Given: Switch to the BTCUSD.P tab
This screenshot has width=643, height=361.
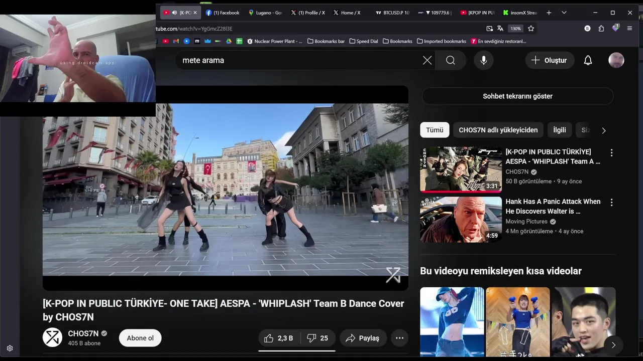Looking at the screenshot, I should [x=392, y=13].
